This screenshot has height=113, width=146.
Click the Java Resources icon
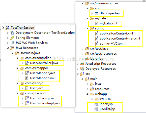12,48
